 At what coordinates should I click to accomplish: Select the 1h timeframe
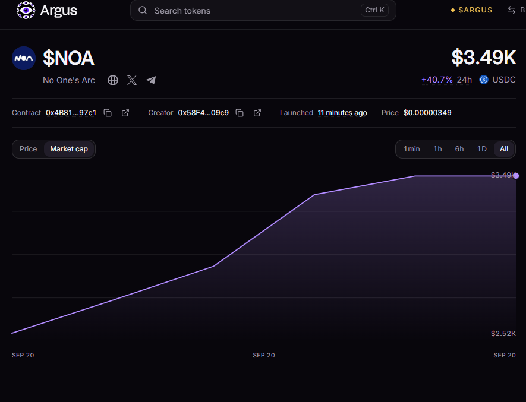click(437, 149)
